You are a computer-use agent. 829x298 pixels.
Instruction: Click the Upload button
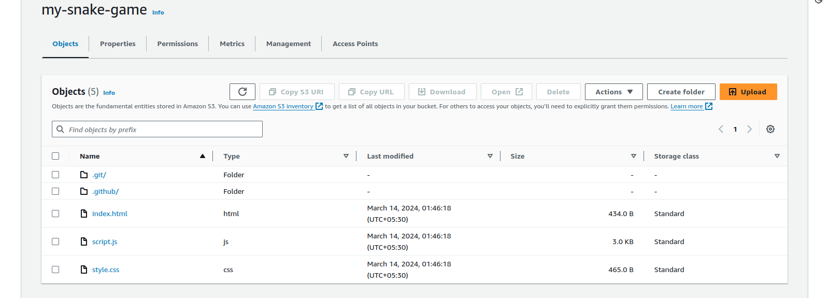[748, 92]
